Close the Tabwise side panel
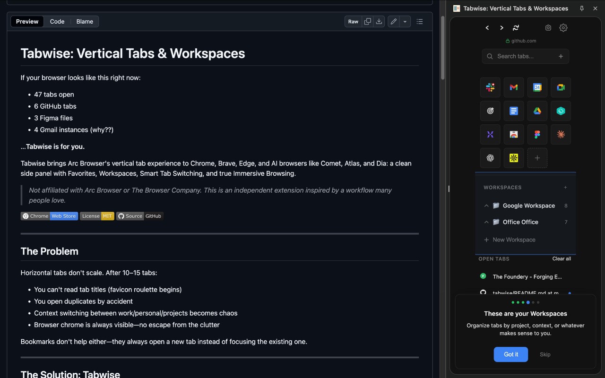This screenshot has height=378, width=605. [x=595, y=9]
